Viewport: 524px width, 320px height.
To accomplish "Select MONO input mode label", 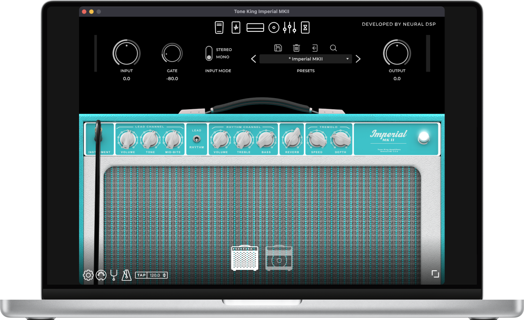I will click(223, 57).
